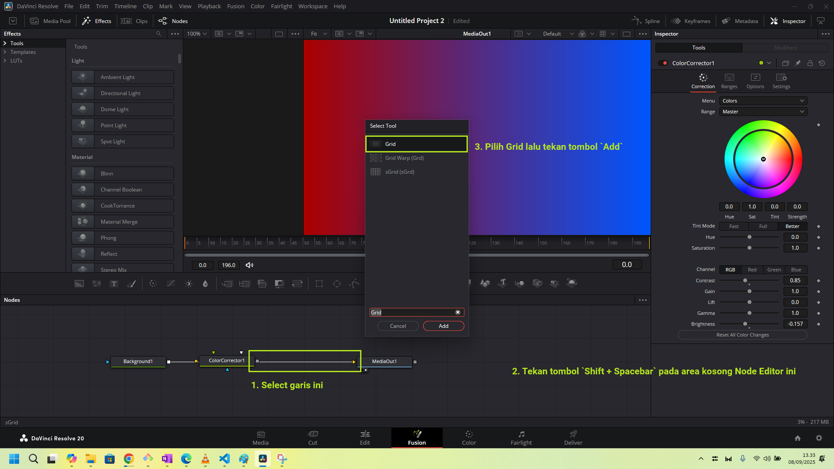Select the Text+ tool in toolbar
834x469 pixels.
pos(114,284)
